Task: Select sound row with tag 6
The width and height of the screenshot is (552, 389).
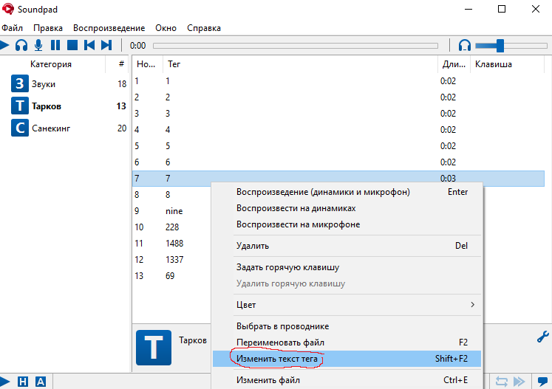Action: click(338, 162)
